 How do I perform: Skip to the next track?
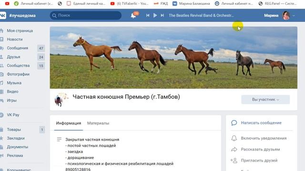pyautogui.click(x=162, y=15)
